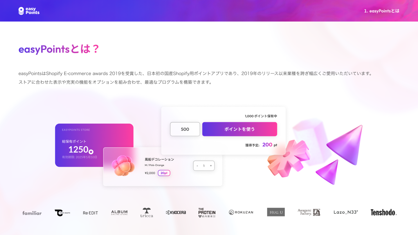Click the Tokyo Crafts brand logo
The width and height of the screenshot is (418, 235).
[x=62, y=213]
